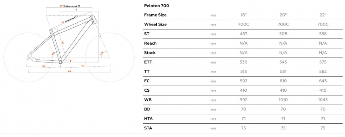Image resolution: width=345 pixels, height=137 pixels.
Task: Select the 22" frame size column header
Action: [323, 15]
